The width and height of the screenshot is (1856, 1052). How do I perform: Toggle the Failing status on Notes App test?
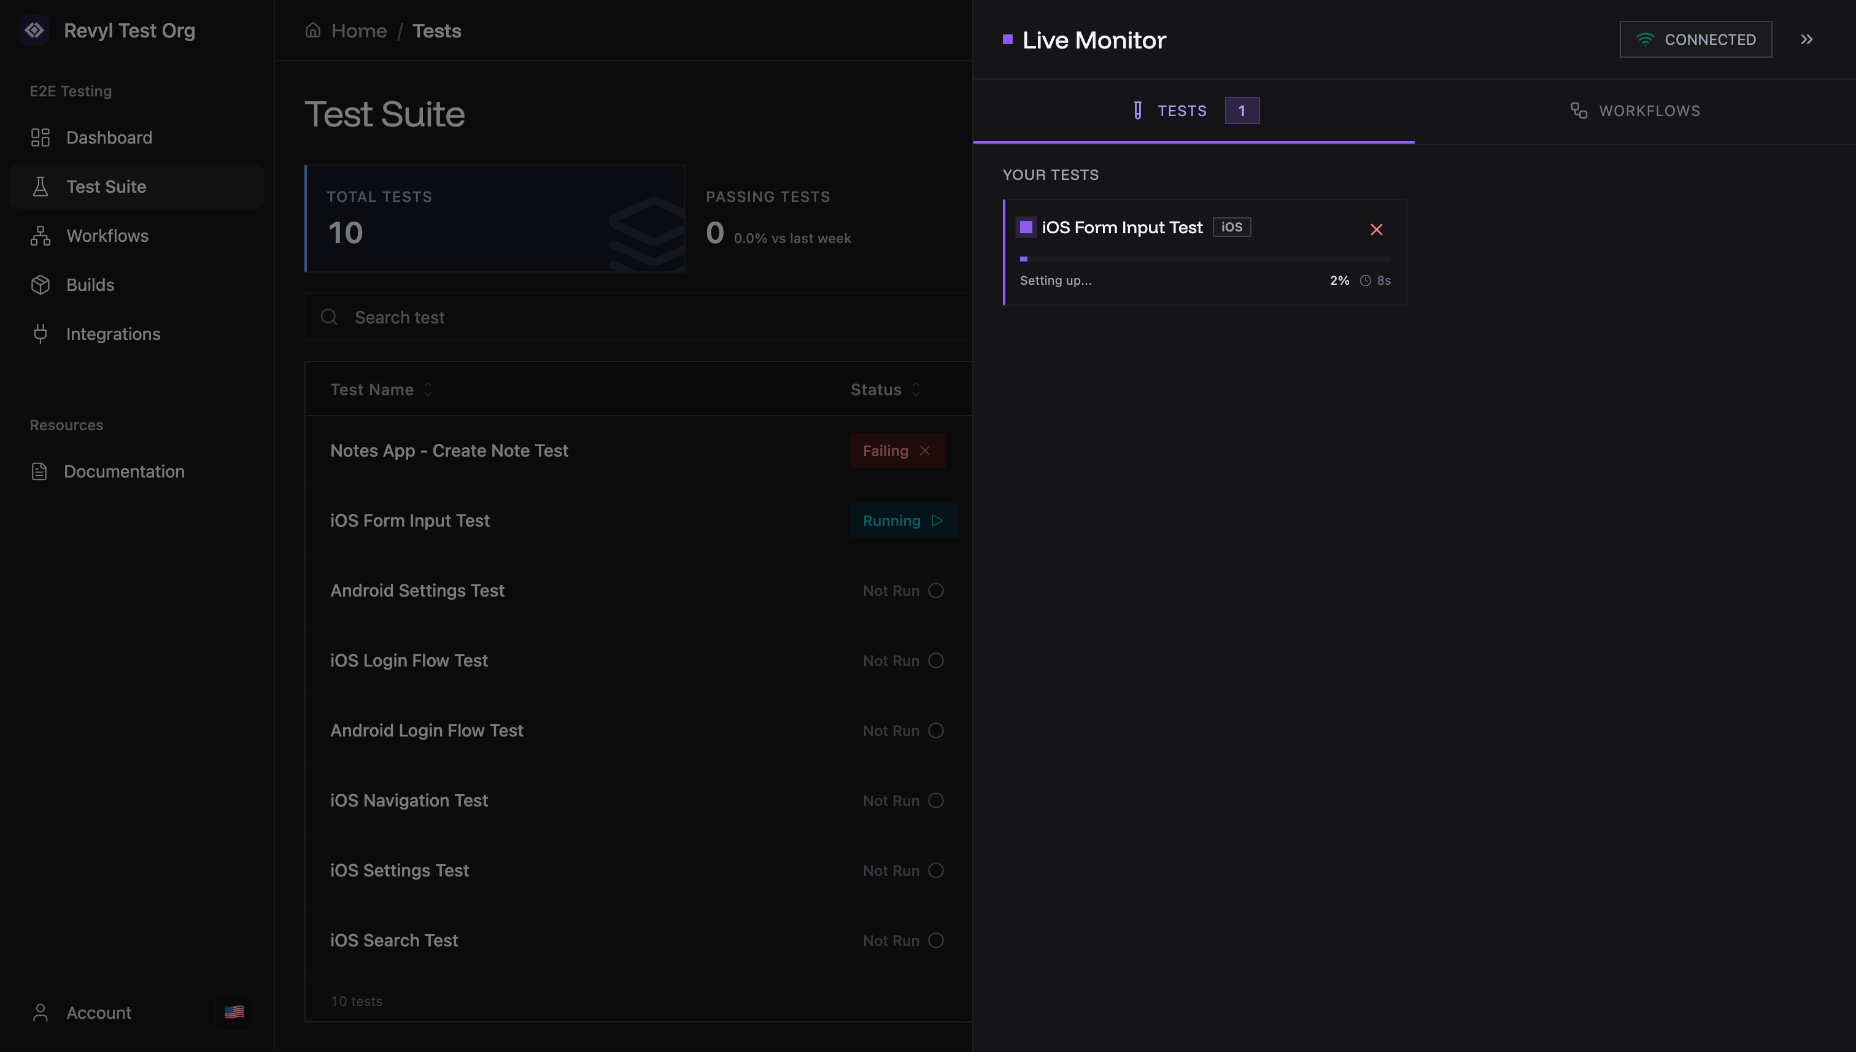click(x=898, y=450)
